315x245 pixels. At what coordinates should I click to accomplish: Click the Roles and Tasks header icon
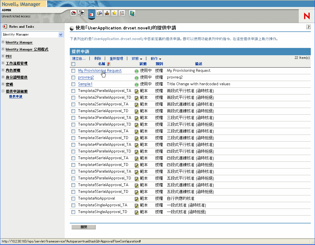pos(5,26)
